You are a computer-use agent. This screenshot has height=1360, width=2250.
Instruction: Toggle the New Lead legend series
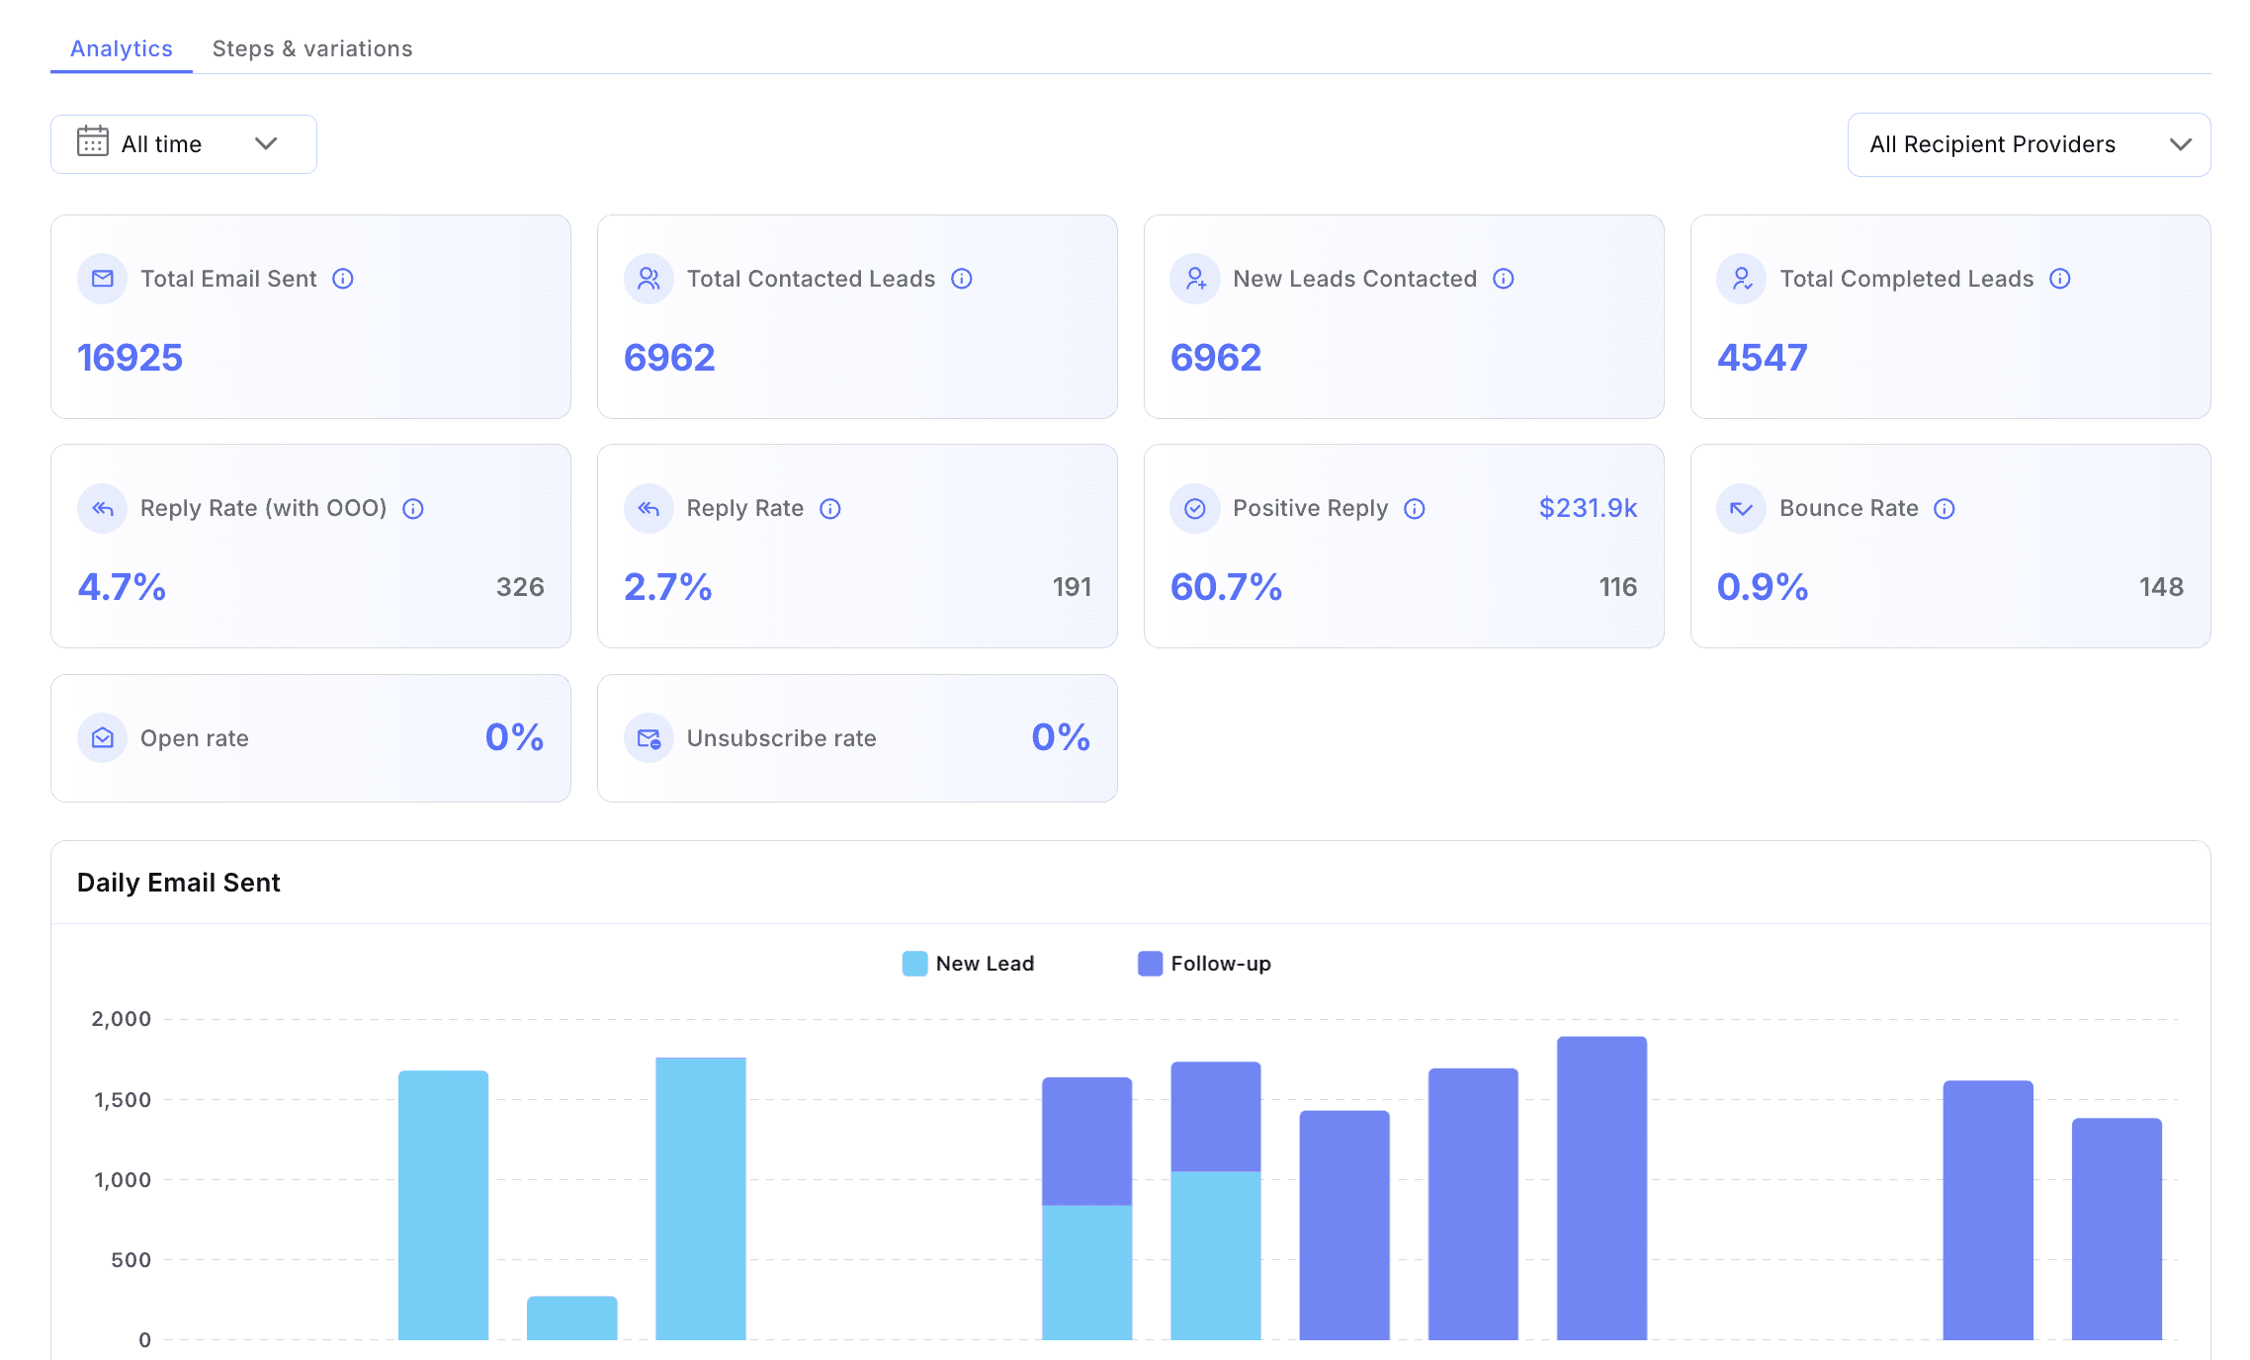(x=984, y=964)
